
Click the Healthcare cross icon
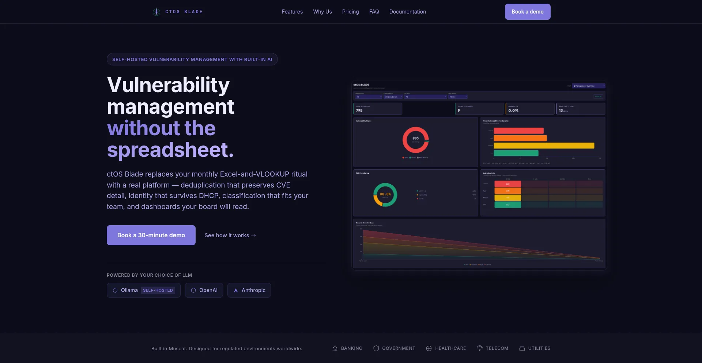coord(429,348)
